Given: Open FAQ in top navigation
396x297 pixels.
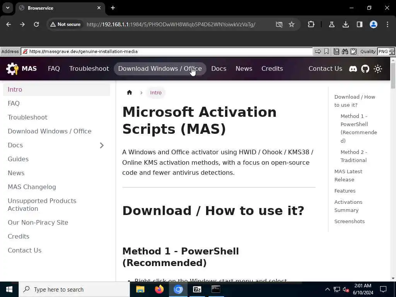Looking at the screenshot, I should click(54, 69).
